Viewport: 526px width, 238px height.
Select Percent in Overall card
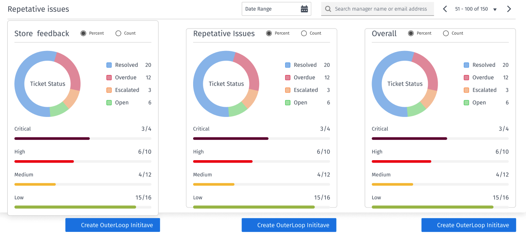(x=411, y=33)
